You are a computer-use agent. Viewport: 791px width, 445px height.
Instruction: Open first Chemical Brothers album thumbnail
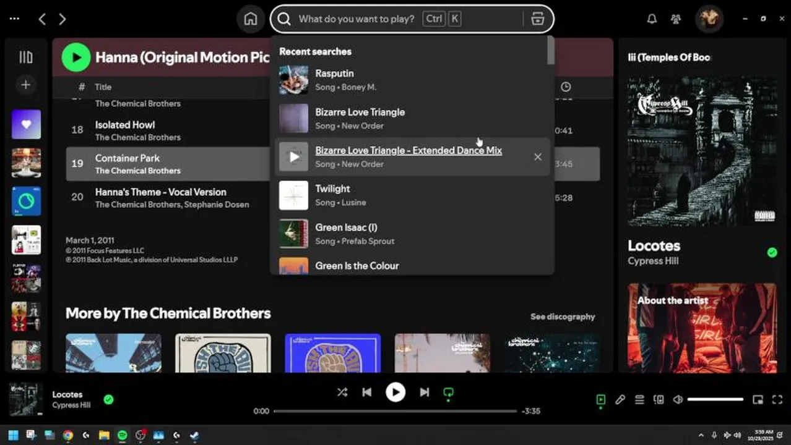click(x=113, y=353)
